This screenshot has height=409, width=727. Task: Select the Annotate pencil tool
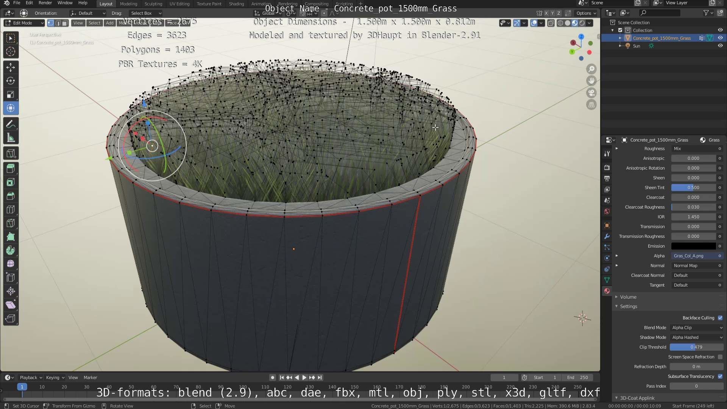(11, 124)
